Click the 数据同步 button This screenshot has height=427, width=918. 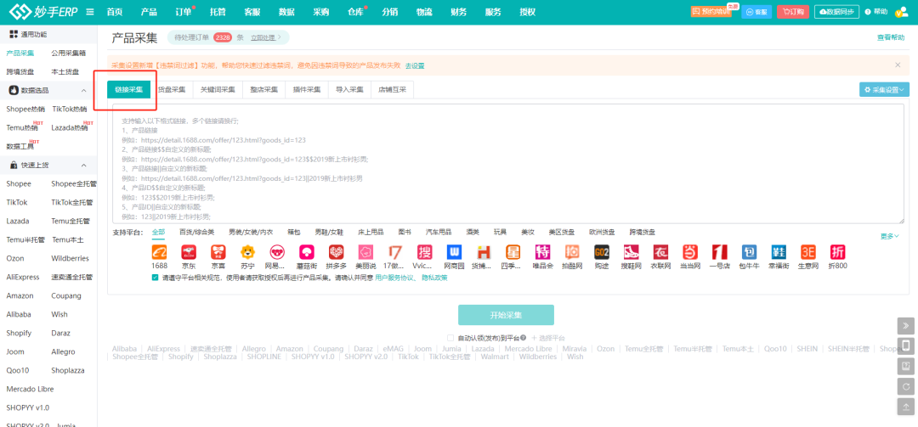[x=836, y=12]
